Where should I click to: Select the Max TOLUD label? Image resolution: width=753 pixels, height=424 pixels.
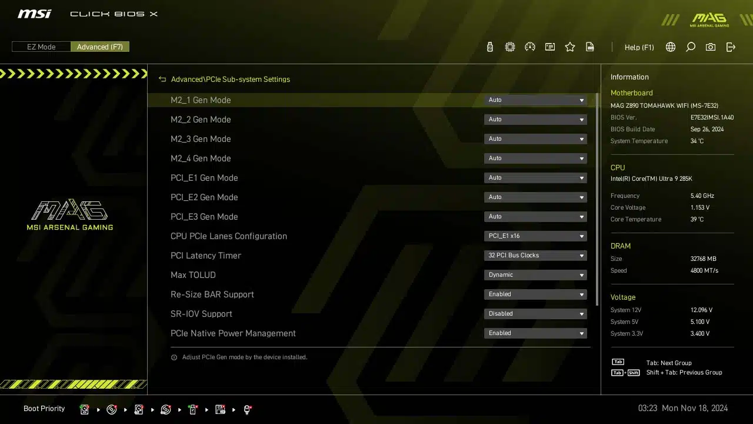(193, 275)
